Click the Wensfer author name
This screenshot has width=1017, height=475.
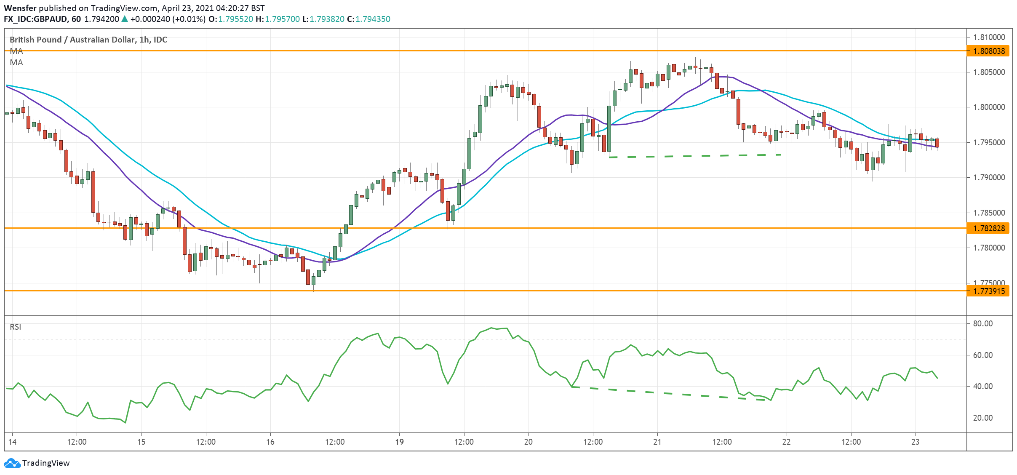coord(20,8)
